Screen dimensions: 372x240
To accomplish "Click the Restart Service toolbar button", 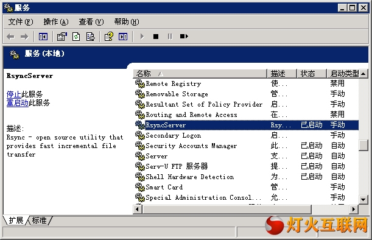I will click(x=184, y=37).
